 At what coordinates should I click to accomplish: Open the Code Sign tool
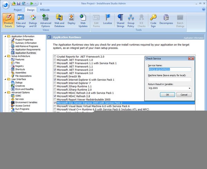(x=153, y=21)
